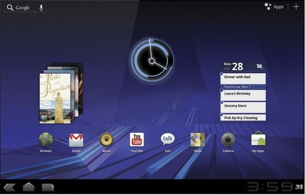The height and width of the screenshot is (195, 305).
Task: Open the Grocery Store event
Action: tap(243, 107)
